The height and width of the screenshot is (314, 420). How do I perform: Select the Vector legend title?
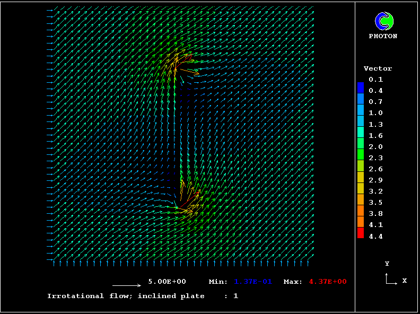pyautogui.click(x=378, y=68)
